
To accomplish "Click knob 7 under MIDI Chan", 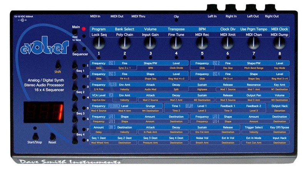I will pos(254,43).
